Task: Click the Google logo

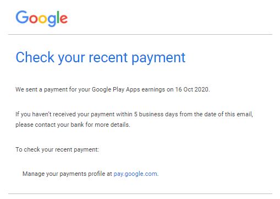Action: (42, 18)
